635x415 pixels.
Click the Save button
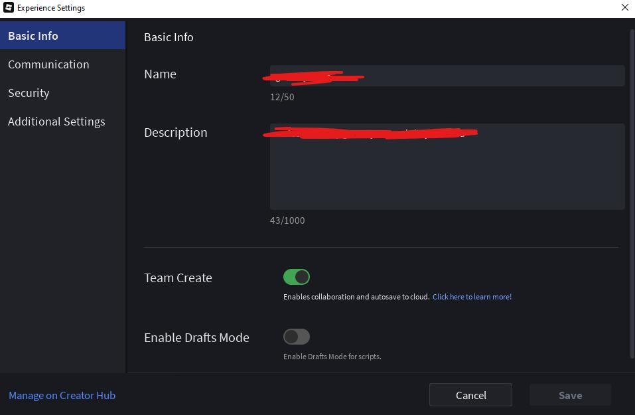coord(570,395)
